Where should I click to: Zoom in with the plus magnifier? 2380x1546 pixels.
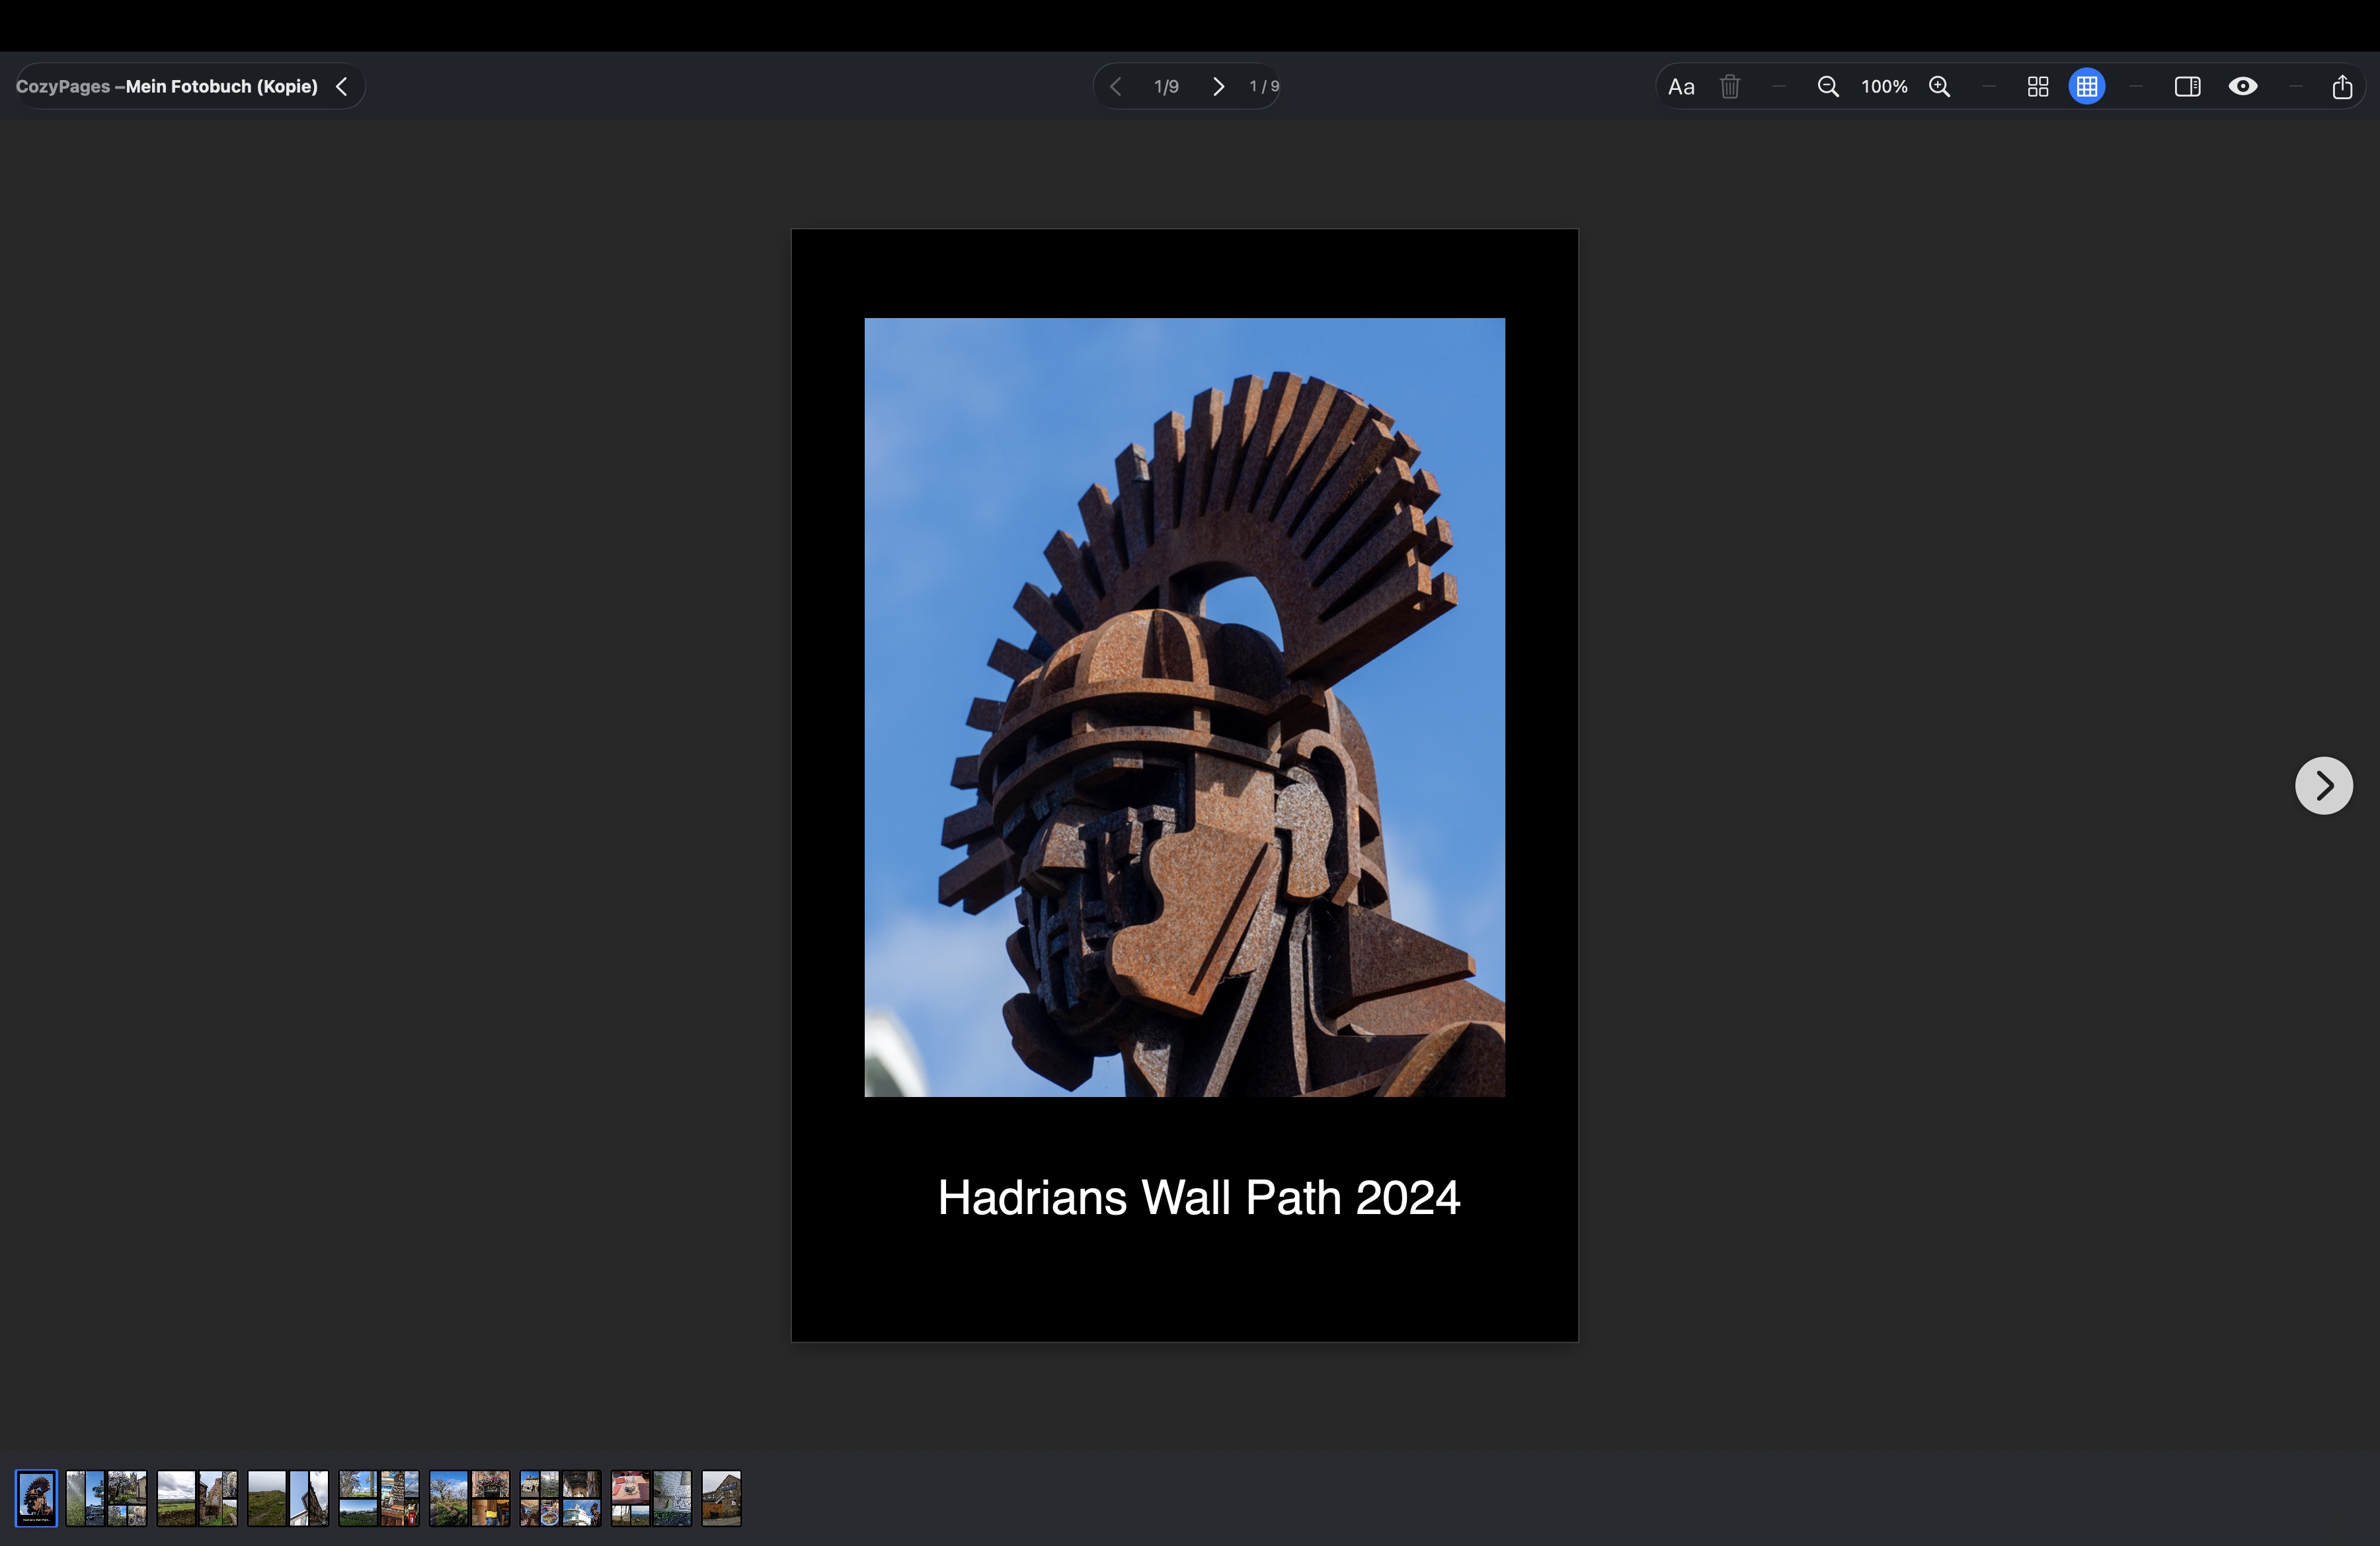[x=1940, y=87]
